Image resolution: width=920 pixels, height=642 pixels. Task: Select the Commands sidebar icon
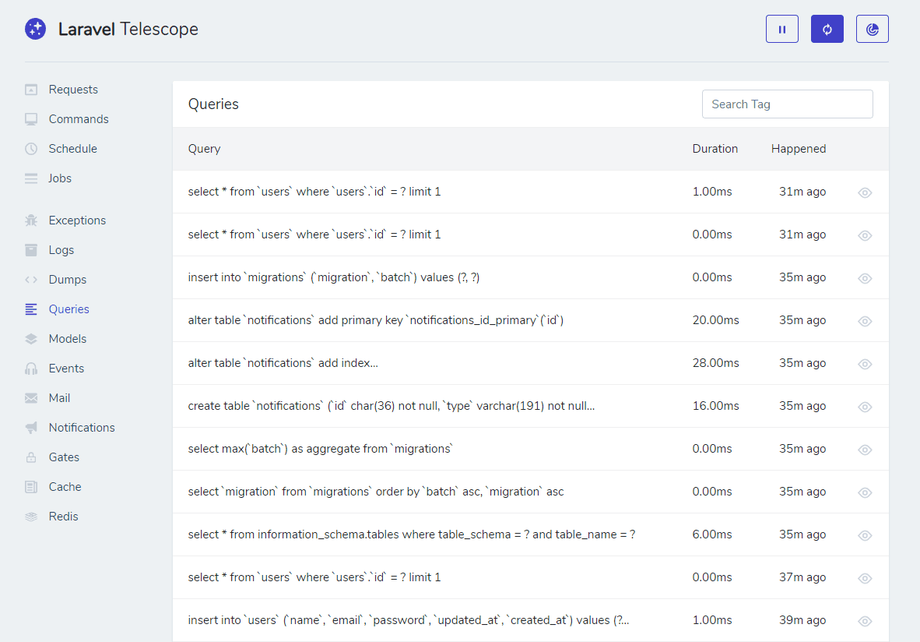pyautogui.click(x=78, y=118)
